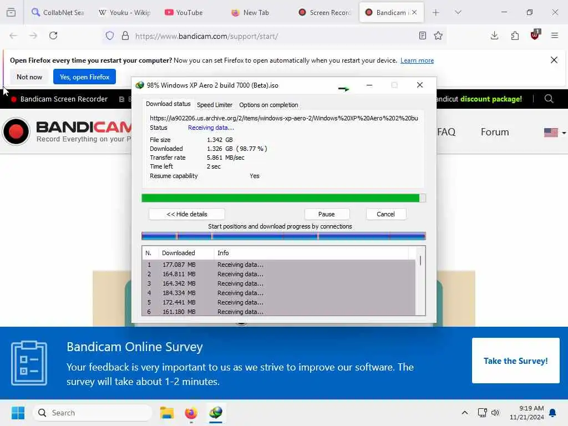Image resolution: width=568 pixels, height=426 pixels.
Task: Open the Forum link in Bandicam navigation
Action: (495, 132)
